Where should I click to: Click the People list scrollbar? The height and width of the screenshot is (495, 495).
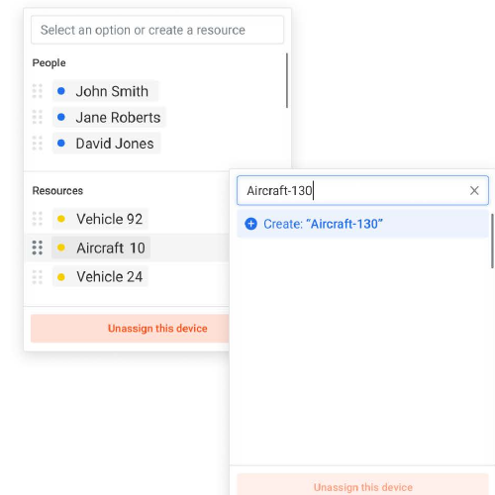point(287,80)
